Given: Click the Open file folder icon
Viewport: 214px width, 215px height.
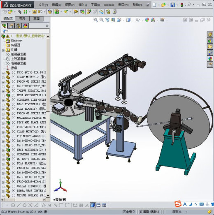Looking at the screenshot, I should 163,5.
